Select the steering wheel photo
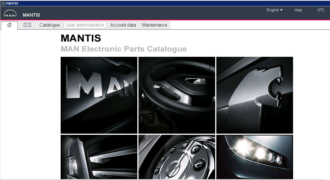Viewport: 330px width, 180px height. (177, 95)
